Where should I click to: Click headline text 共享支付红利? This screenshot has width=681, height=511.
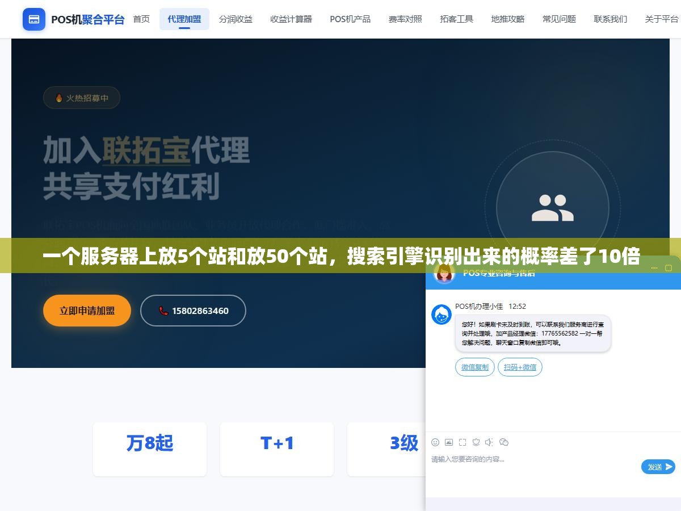[131, 186]
